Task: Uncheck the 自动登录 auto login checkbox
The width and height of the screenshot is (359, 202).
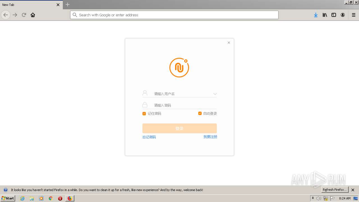Action: coord(200,113)
